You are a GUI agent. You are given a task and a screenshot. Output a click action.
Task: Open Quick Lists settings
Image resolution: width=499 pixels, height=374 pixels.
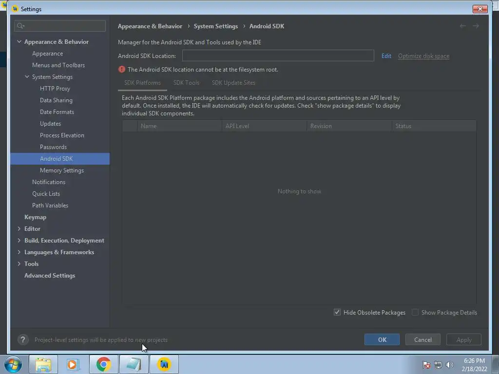[46, 194]
